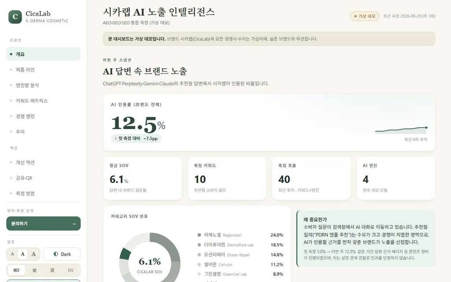Toggle Dark mode
The image size is (451, 282).
(62, 254)
